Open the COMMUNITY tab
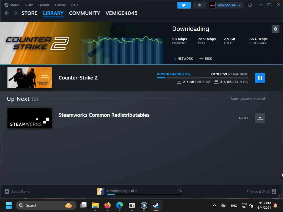This screenshot has height=212, width=283. click(85, 13)
